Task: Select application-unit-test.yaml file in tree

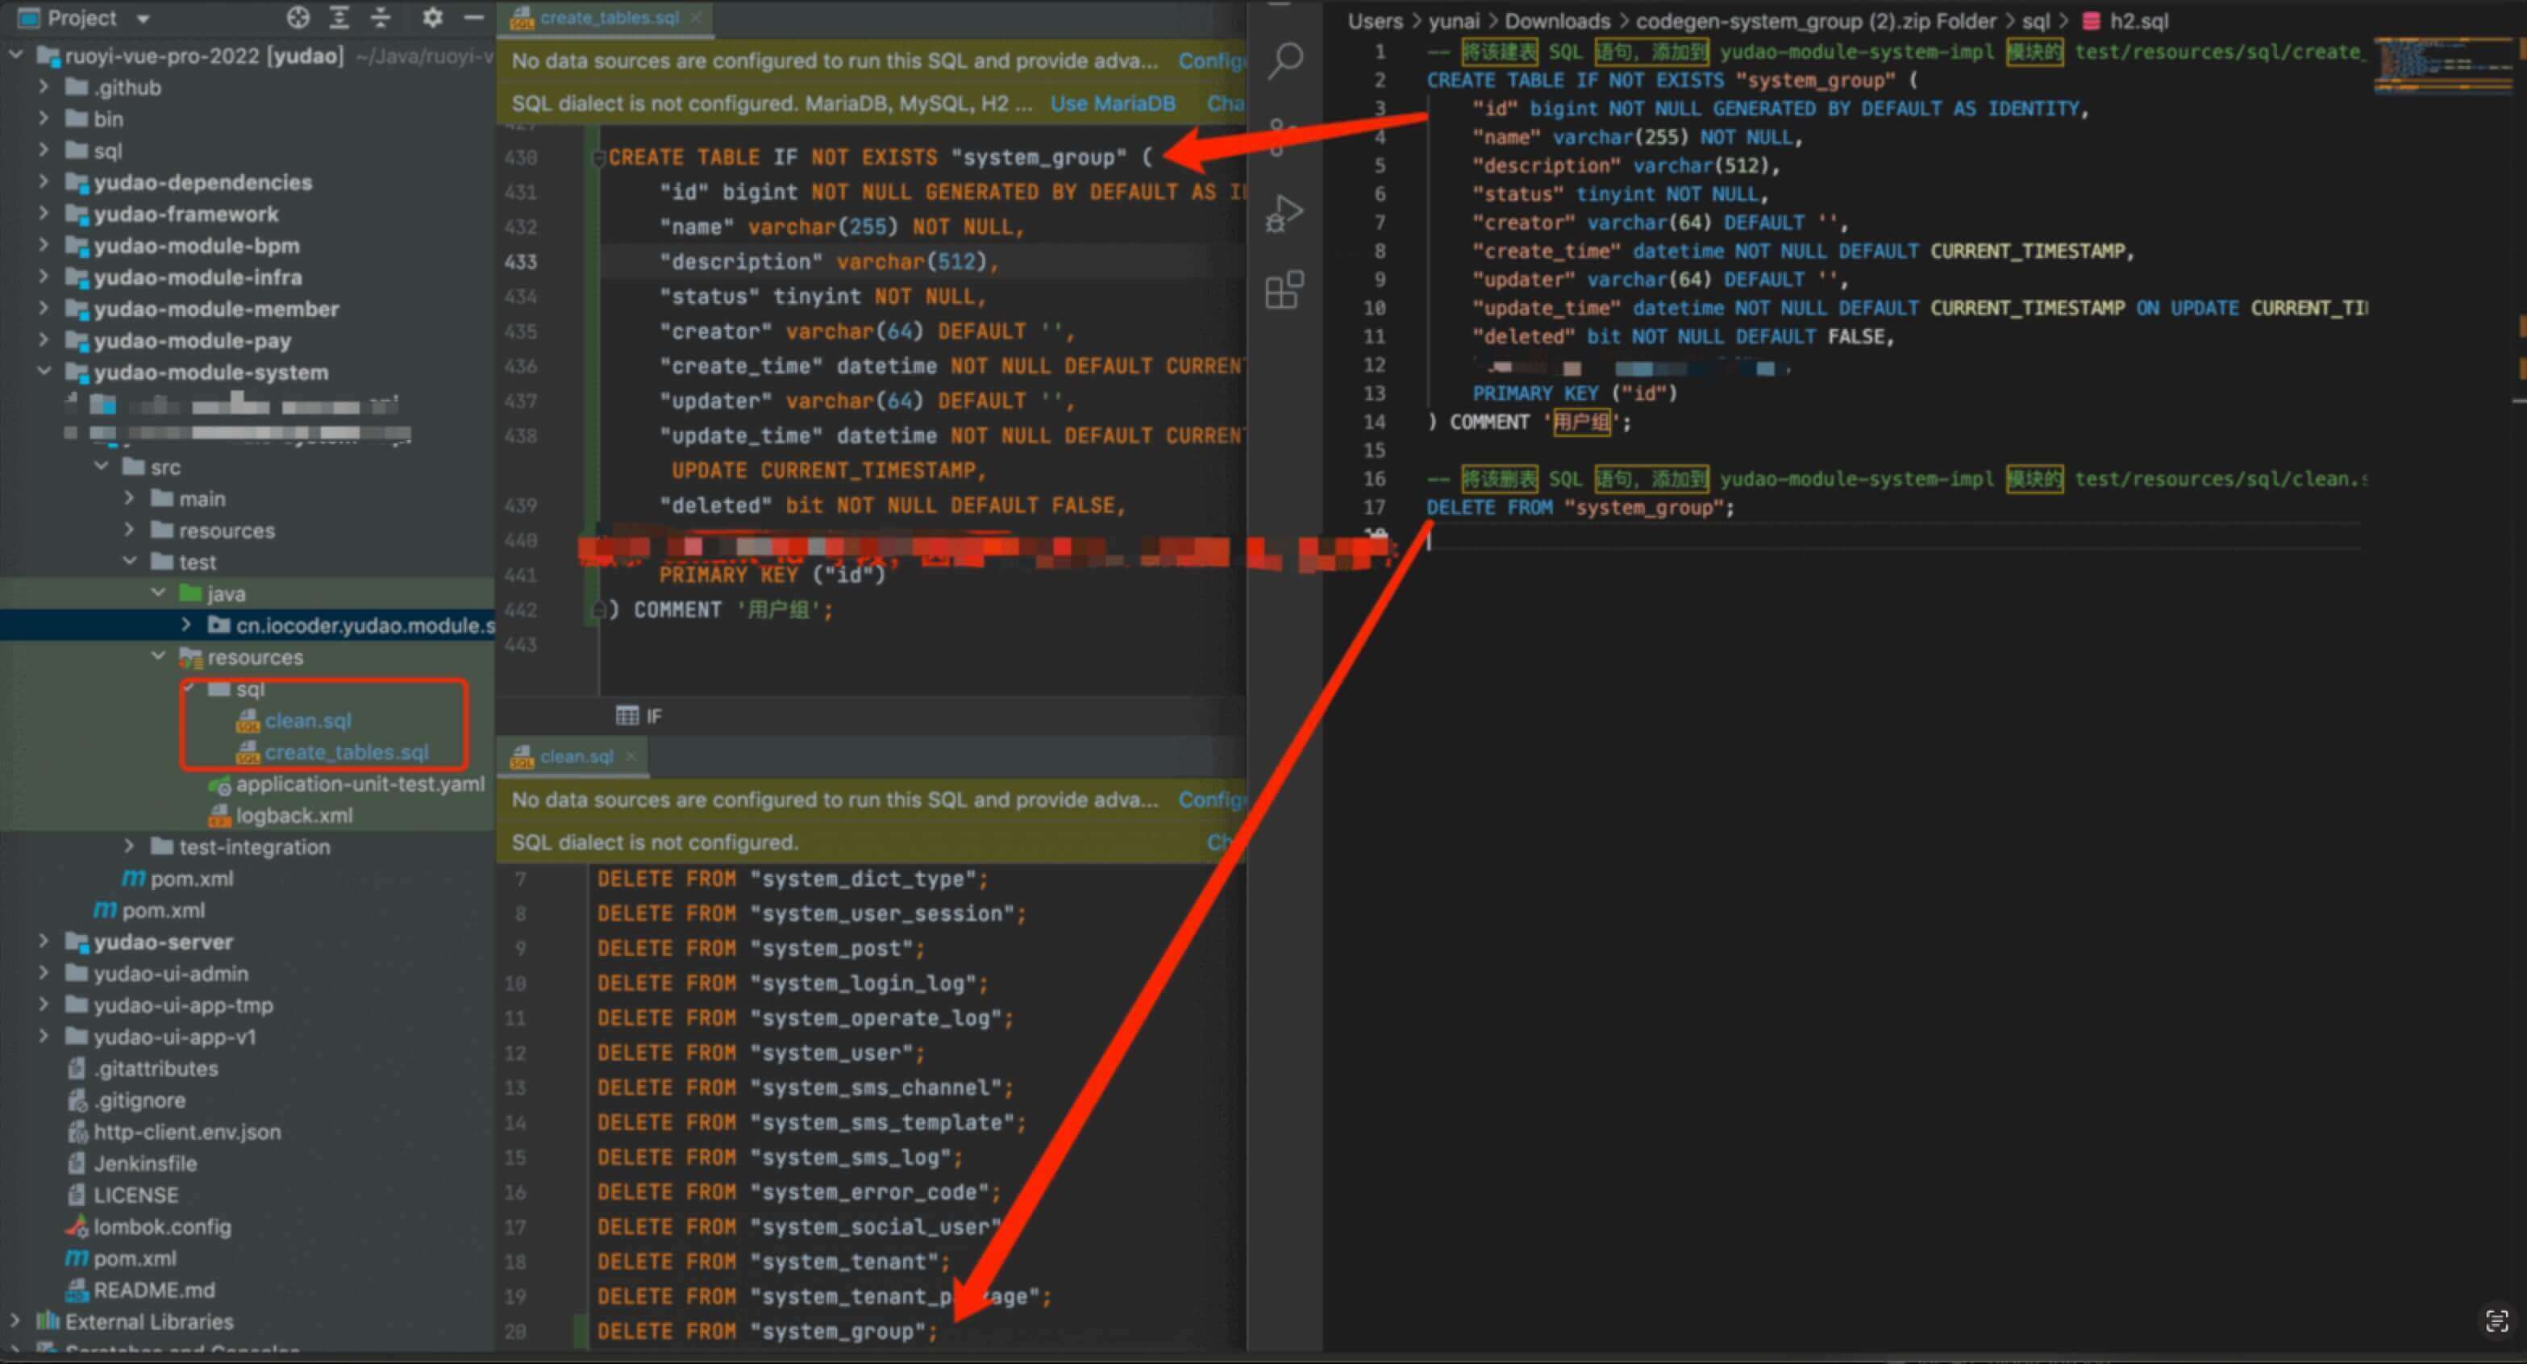Action: pyautogui.click(x=360, y=784)
